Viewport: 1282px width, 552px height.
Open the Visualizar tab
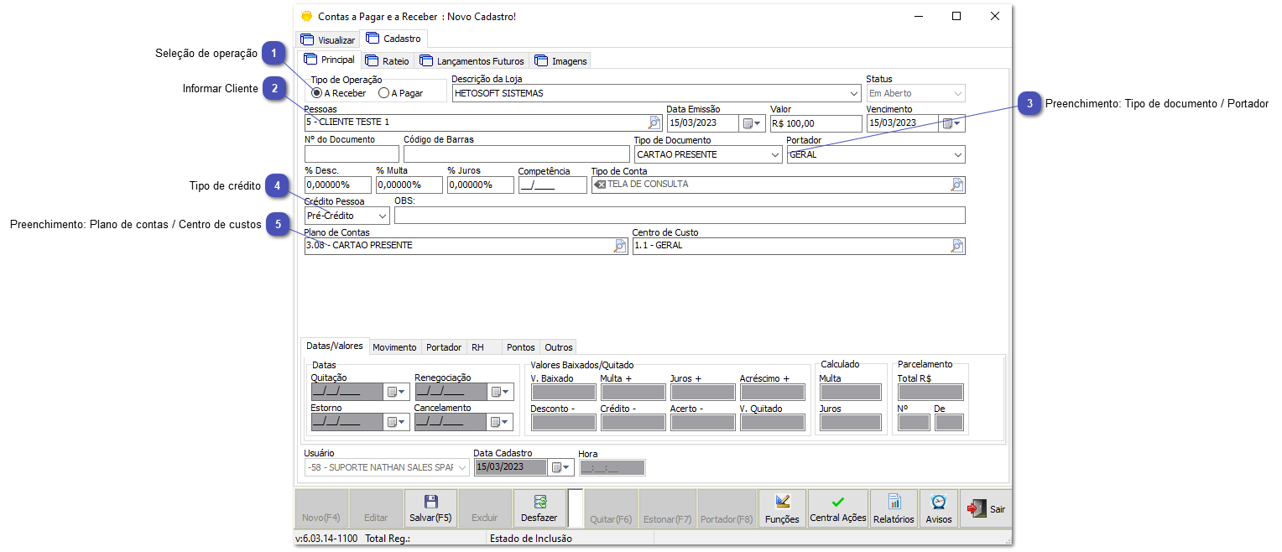(328, 39)
